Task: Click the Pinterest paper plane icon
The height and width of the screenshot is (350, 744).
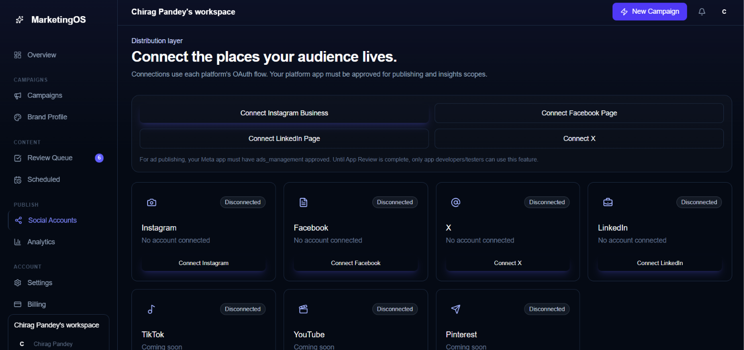Action: click(x=456, y=309)
